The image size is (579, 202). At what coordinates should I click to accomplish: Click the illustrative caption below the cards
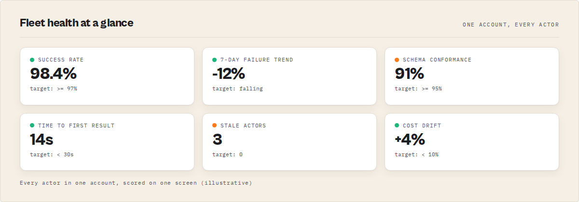pyautogui.click(x=136, y=183)
